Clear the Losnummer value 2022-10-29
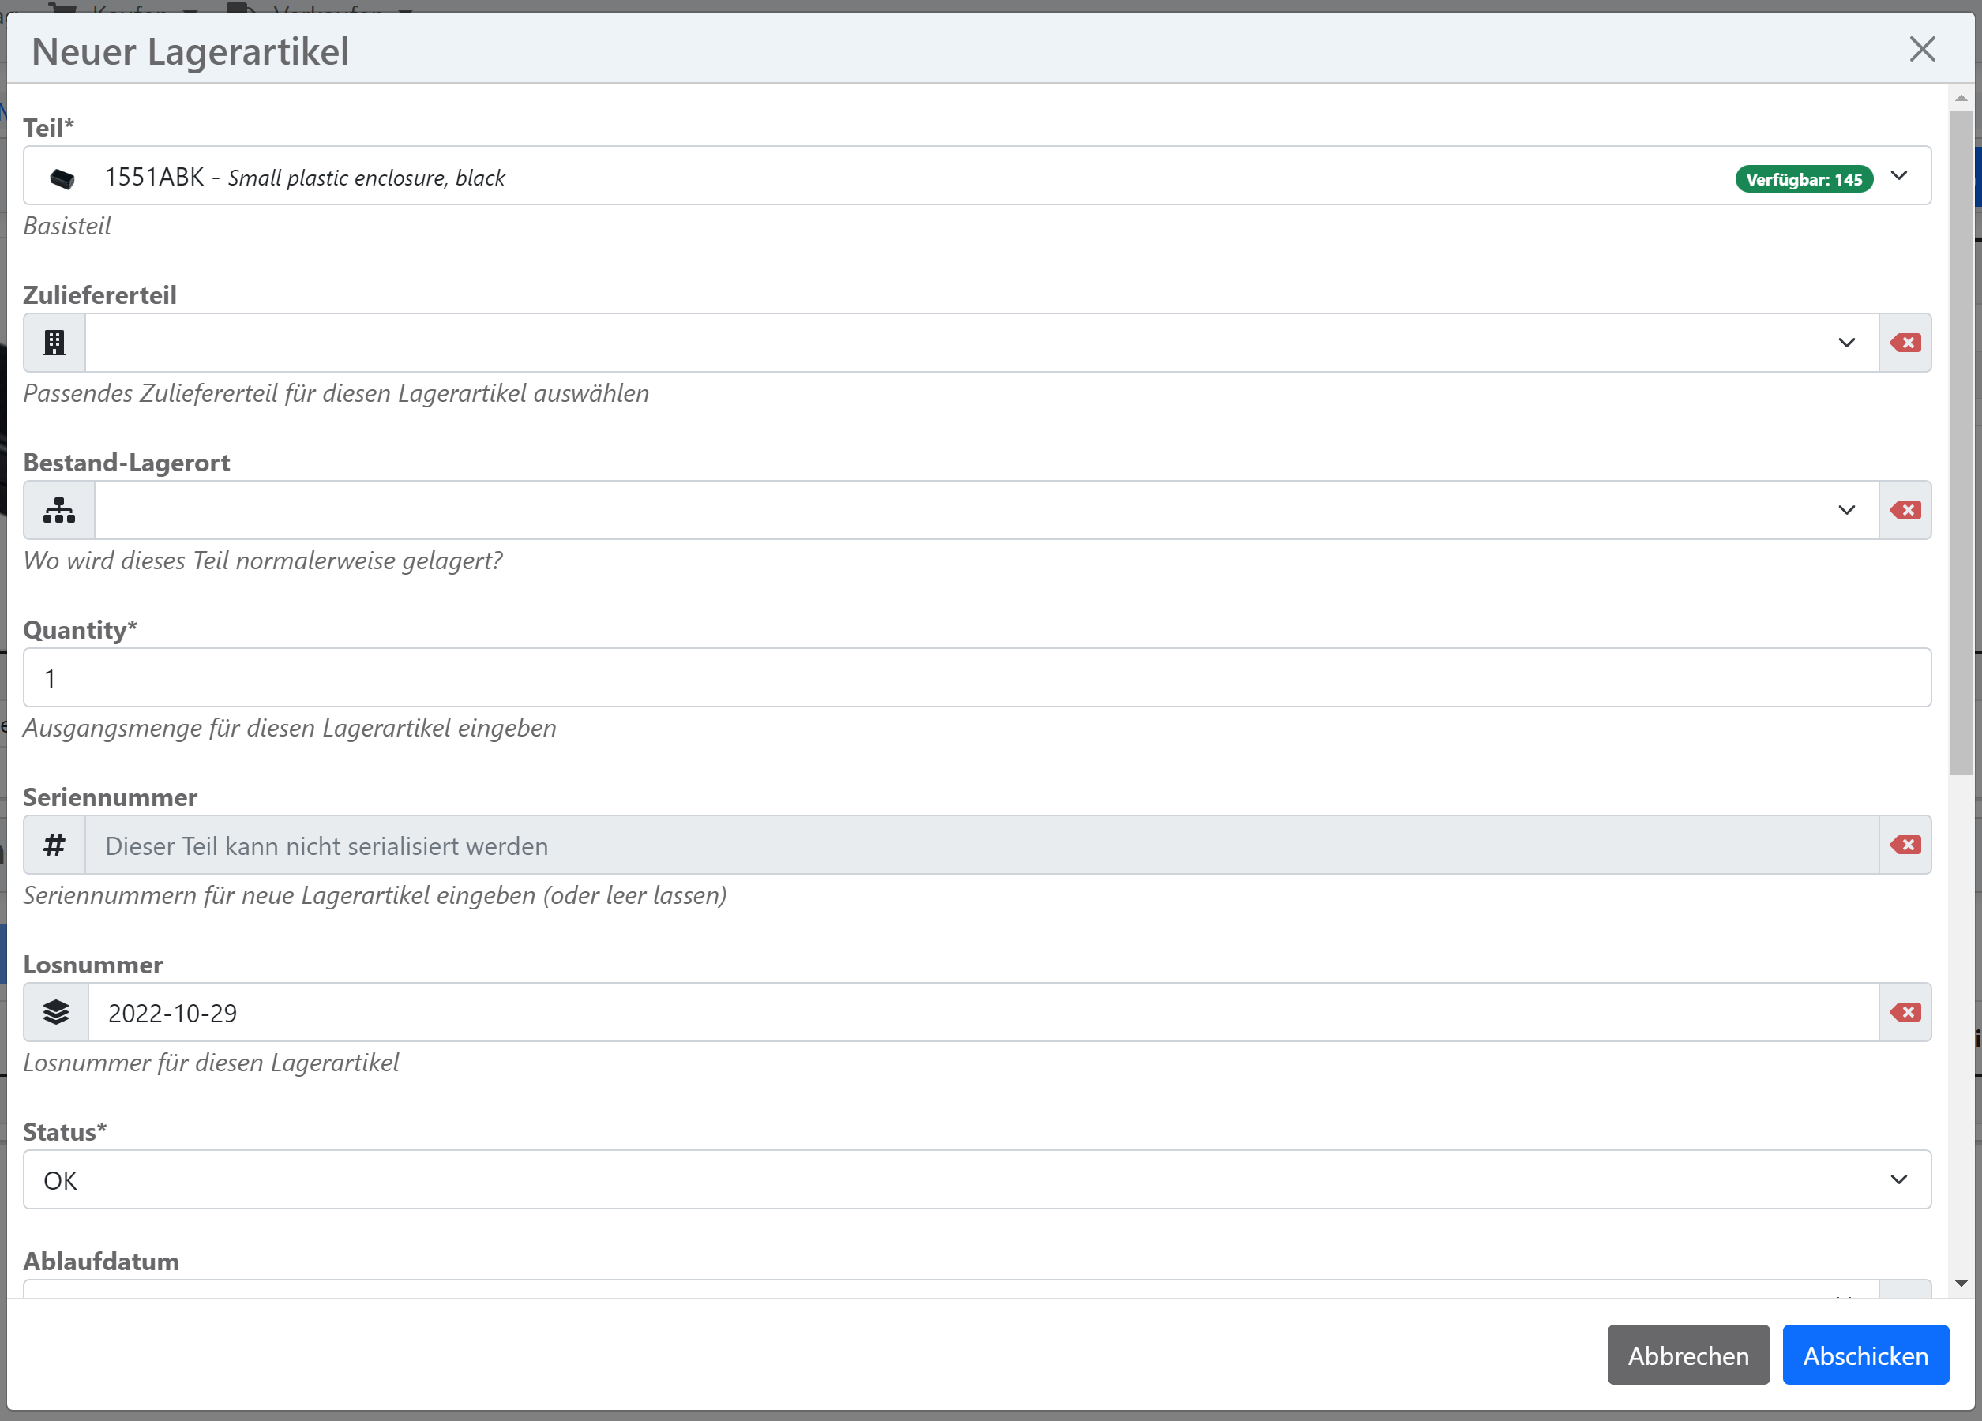 click(x=1908, y=1012)
